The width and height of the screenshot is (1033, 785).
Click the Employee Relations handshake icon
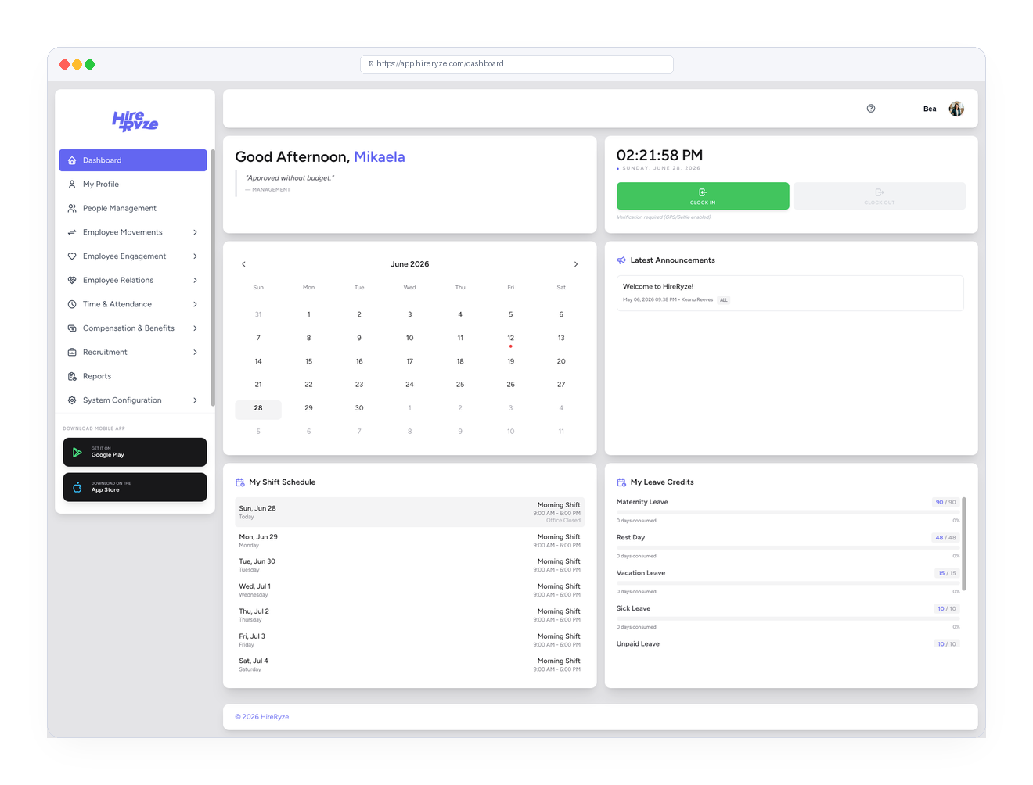pyautogui.click(x=72, y=280)
